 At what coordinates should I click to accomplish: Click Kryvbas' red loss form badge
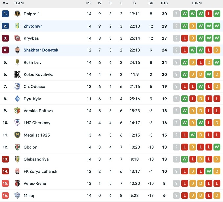click(185, 38)
